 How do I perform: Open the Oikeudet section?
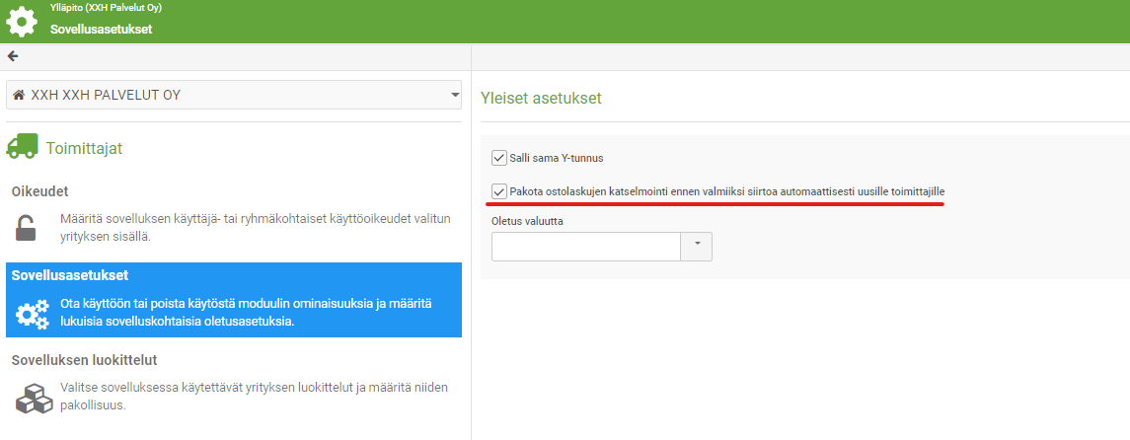39,190
